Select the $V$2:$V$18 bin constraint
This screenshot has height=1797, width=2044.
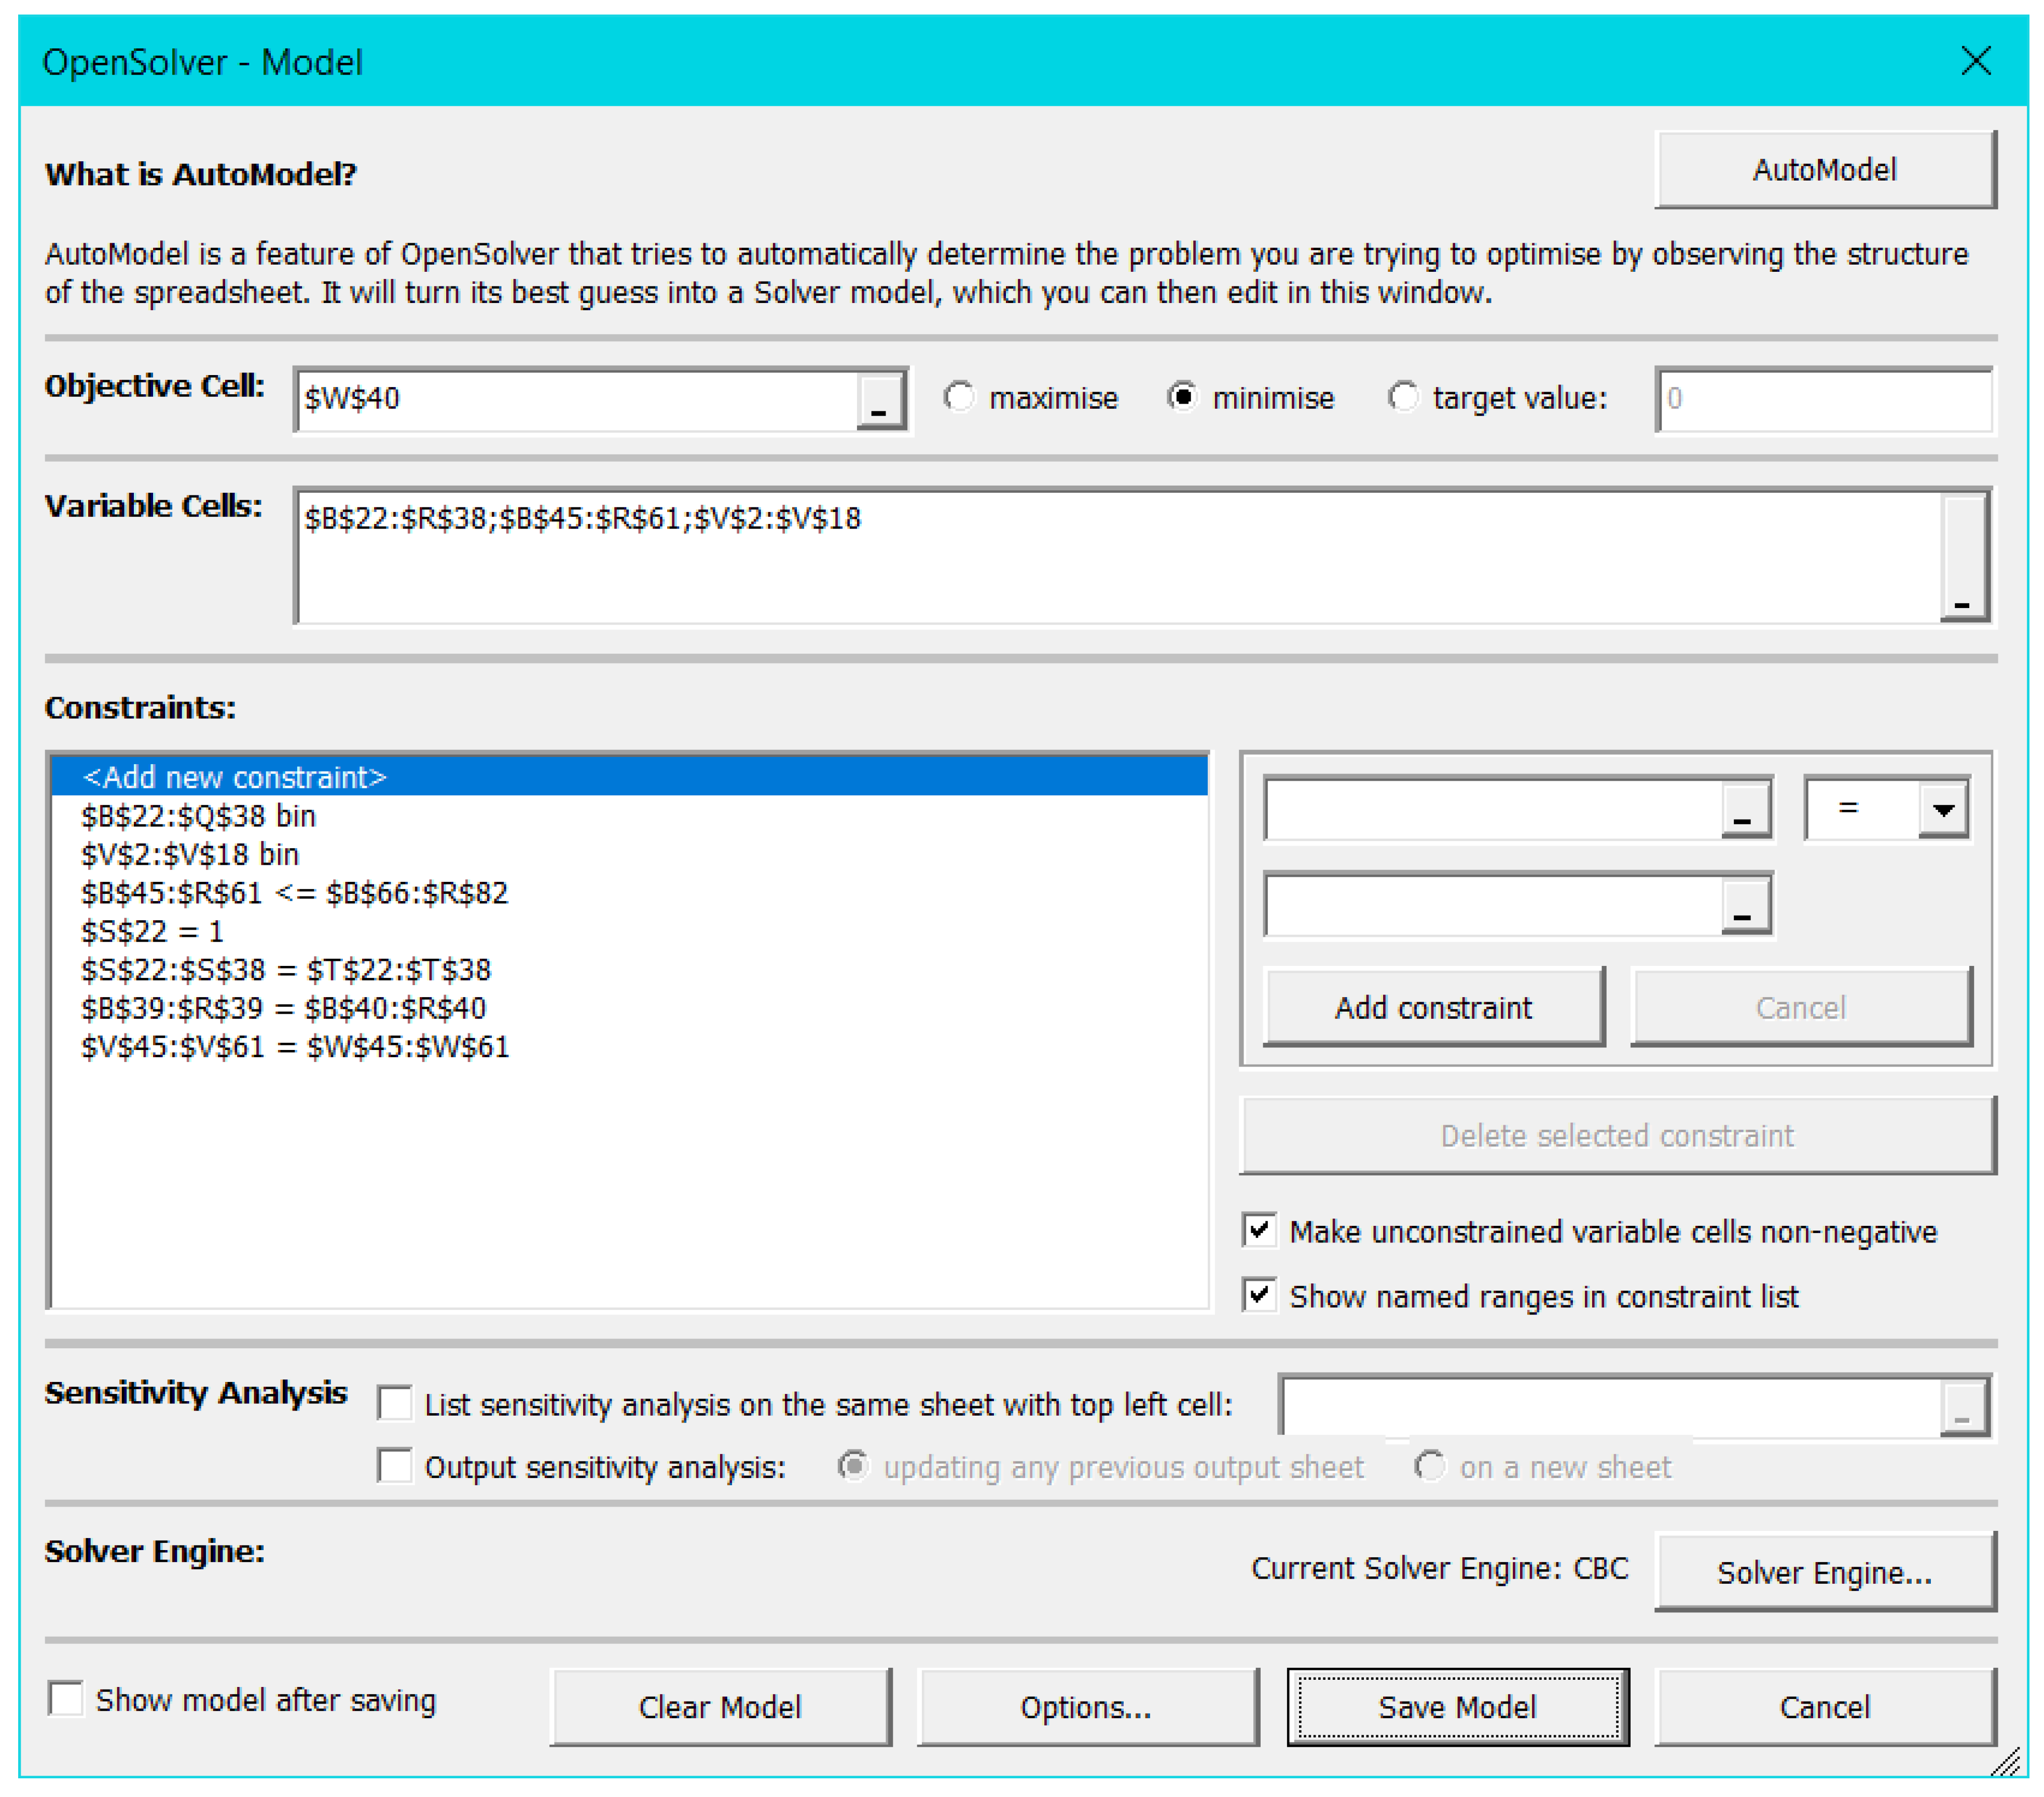click(190, 855)
